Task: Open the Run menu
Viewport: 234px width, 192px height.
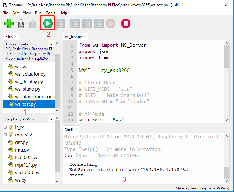Action: point(38,13)
